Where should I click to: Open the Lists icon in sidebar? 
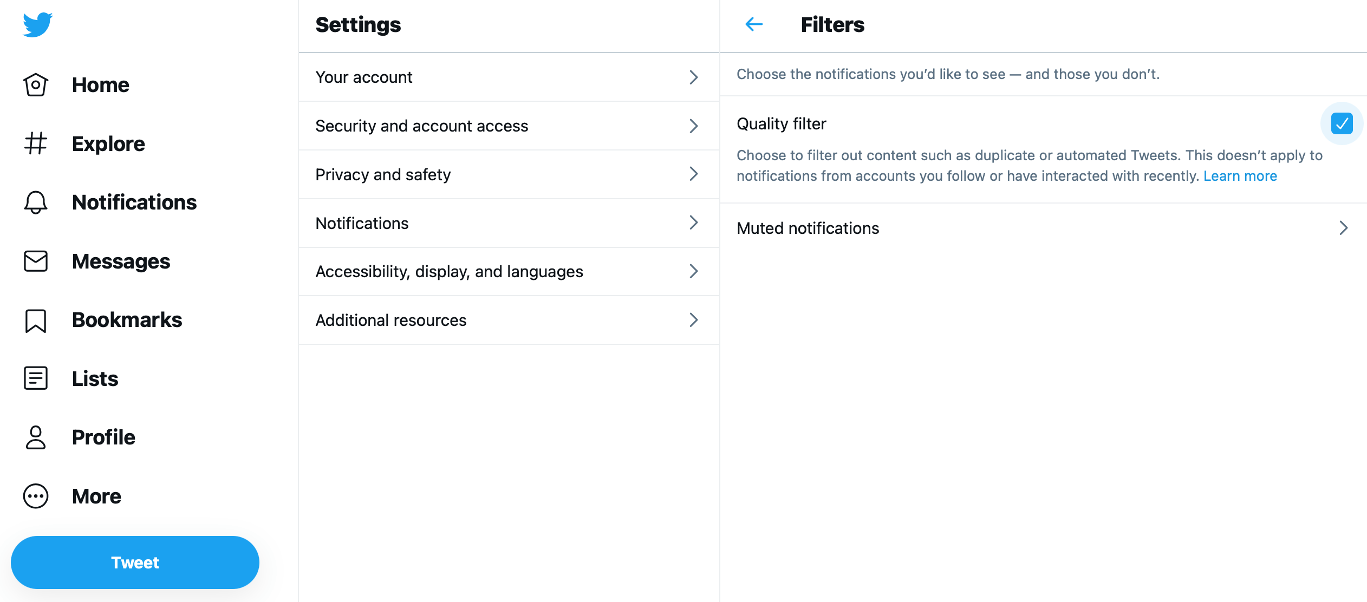pos(36,378)
